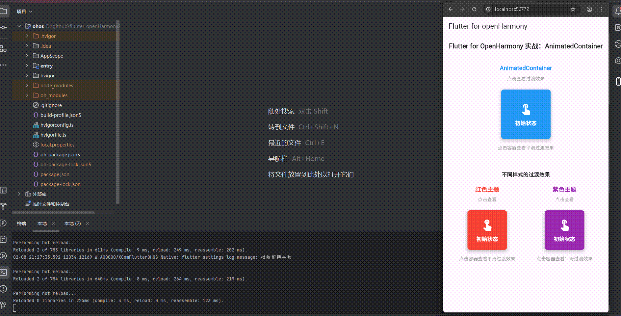This screenshot has width=621, height=316.
Task: Open the Run play icon in sidebar
Action: [4, 256]
